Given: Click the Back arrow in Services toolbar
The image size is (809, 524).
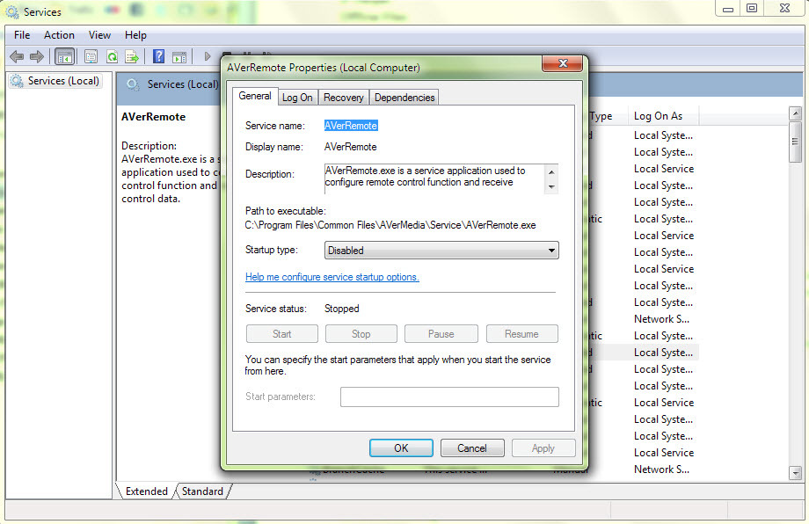Looking at the screenshot, I should (x=17, y=56).
